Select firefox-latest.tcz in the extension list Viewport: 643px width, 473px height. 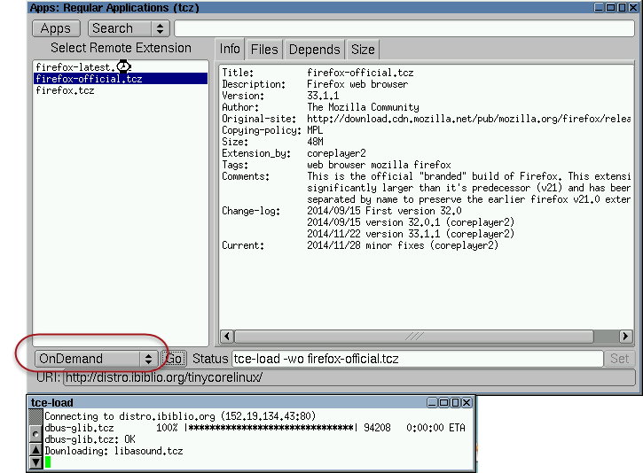click(74, 67)
